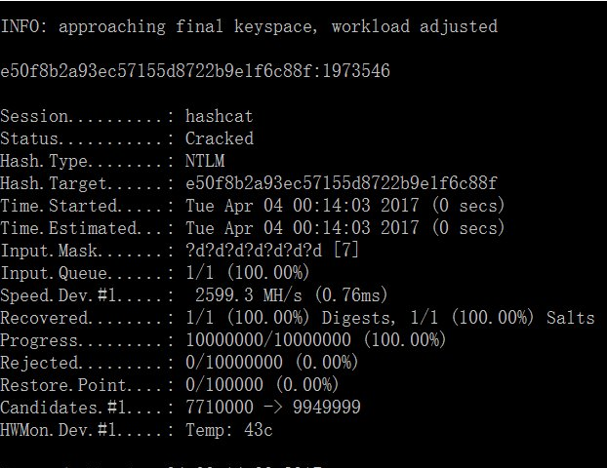Click the Progress 10000000/10000000 value
This screenshot has width=607, height=468.
(x=268, y=340)
